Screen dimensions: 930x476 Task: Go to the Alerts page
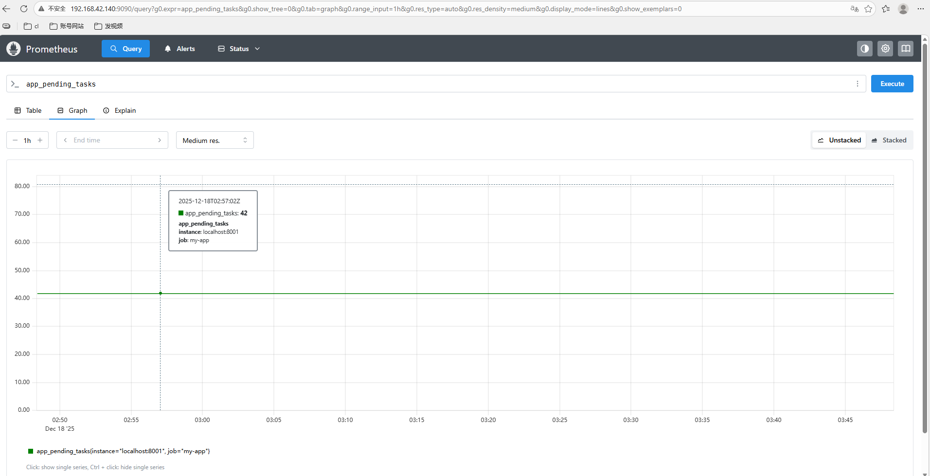tap(179, 49)
